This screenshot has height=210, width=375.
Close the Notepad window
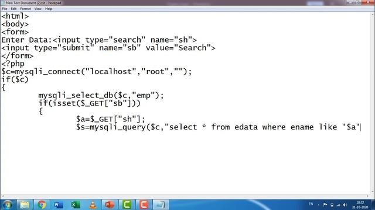(368, 2)
